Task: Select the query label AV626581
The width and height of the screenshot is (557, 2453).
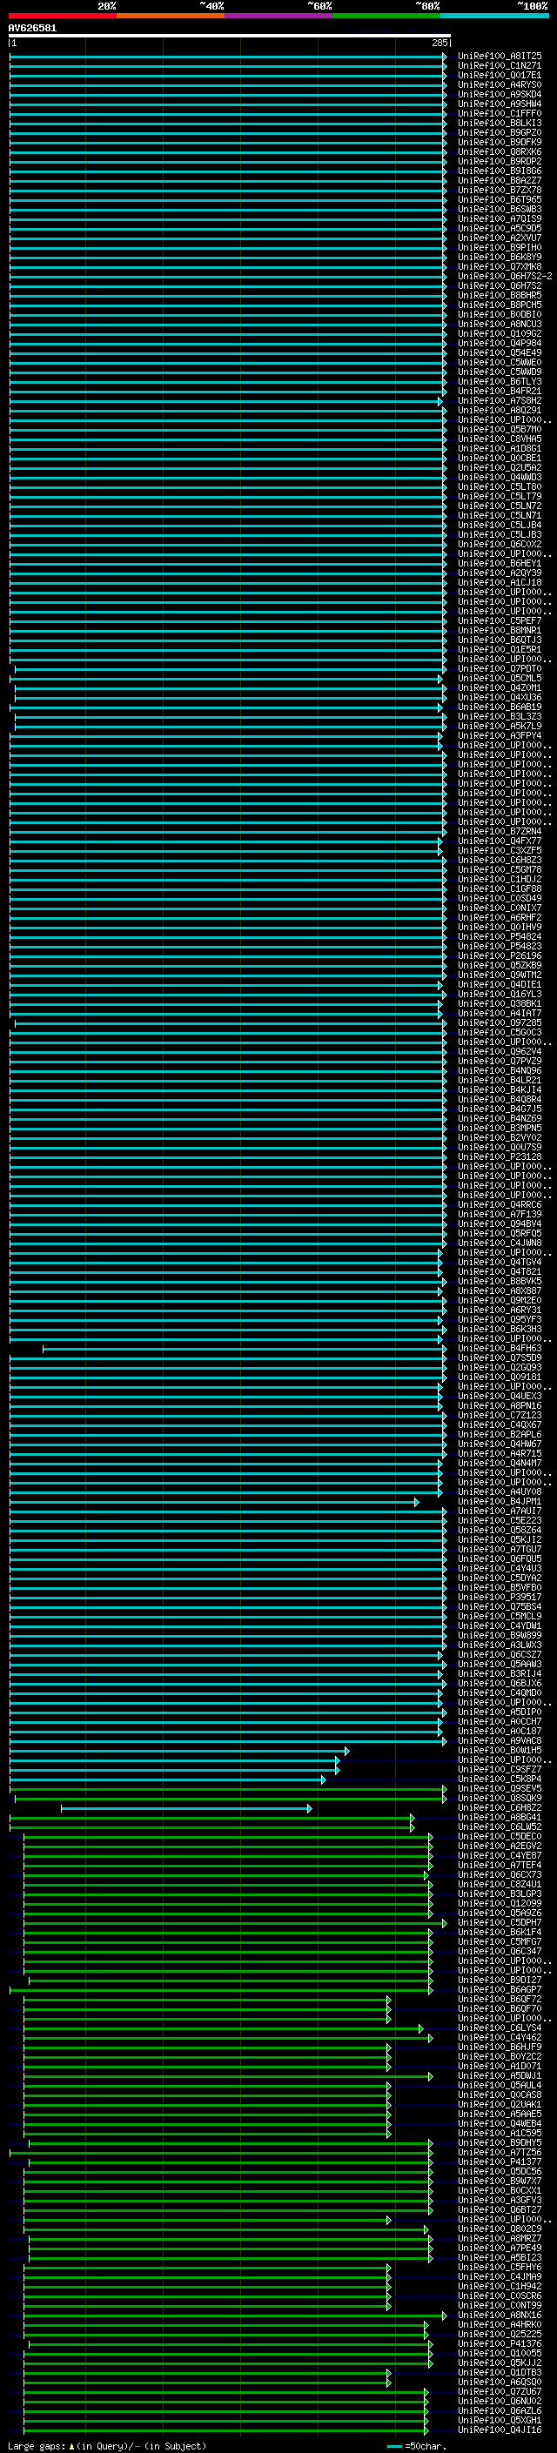Action: point(32,29)
